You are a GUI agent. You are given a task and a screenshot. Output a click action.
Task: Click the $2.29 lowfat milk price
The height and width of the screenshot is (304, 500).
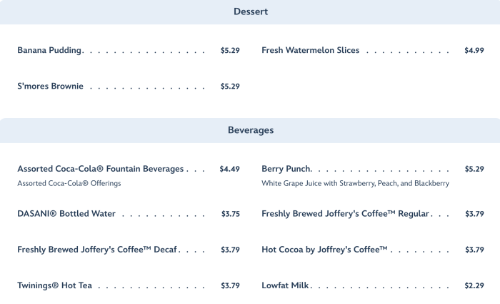click(x=474, y=286)
